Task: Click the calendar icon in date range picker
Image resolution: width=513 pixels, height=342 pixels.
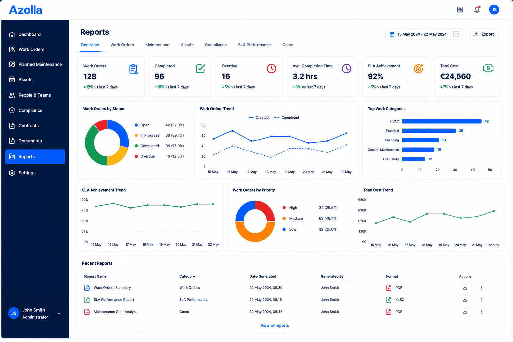Action: coord(392,34)
